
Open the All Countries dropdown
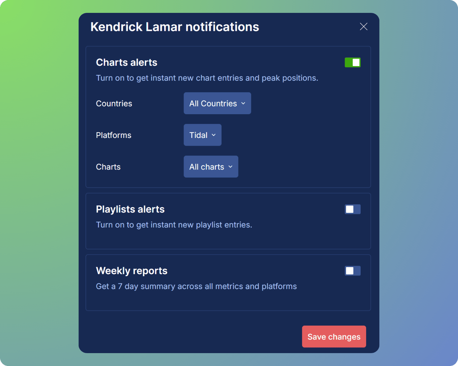(217, 103)
